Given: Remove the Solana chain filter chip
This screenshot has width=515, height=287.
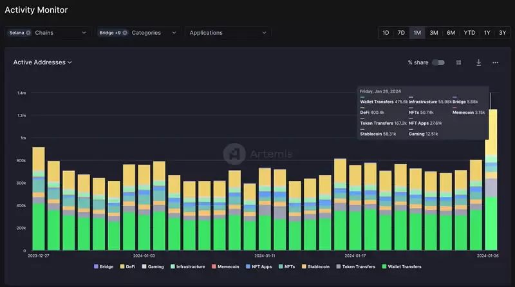Looking at the screenshot, I should click(28, 33).
